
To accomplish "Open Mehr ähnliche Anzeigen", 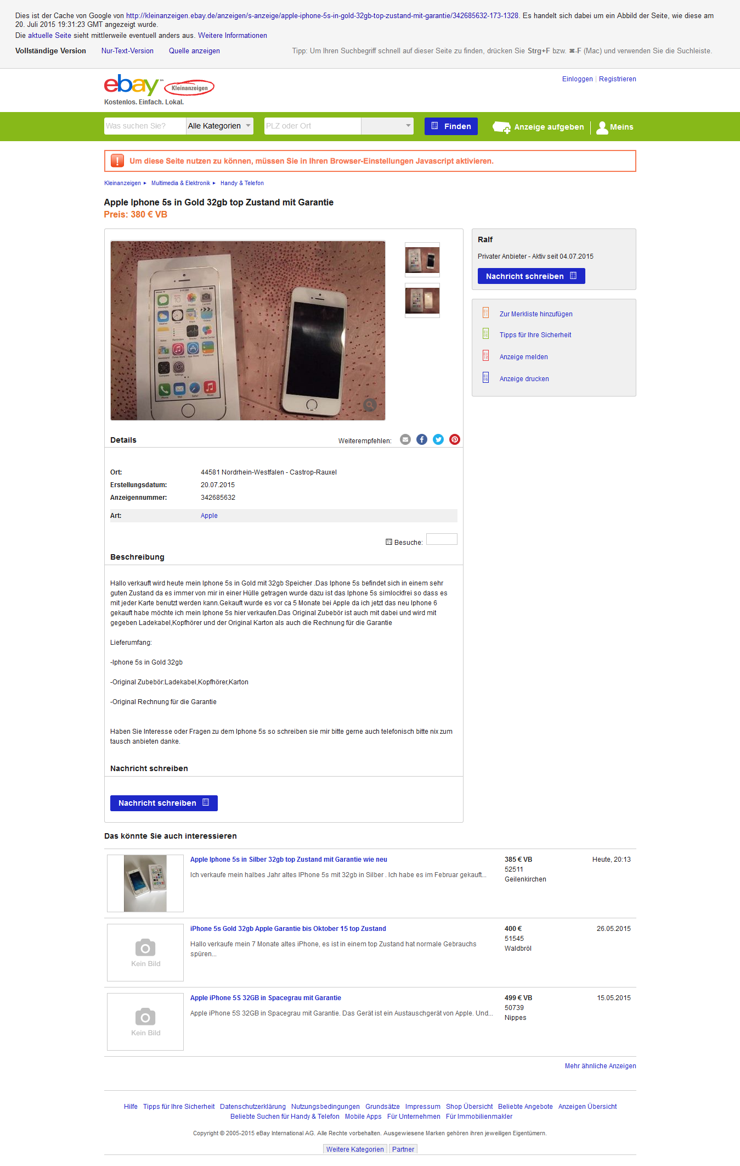I will [x=601, y=1066].
